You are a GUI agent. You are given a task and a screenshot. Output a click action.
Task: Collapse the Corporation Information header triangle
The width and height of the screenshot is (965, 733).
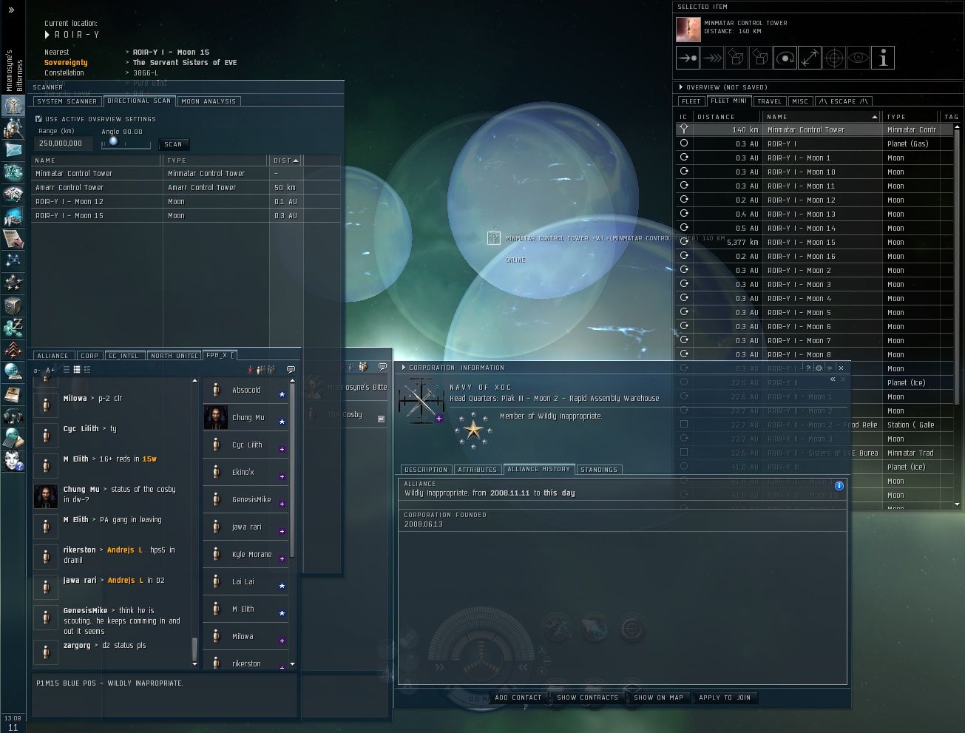tap(403, 368)
